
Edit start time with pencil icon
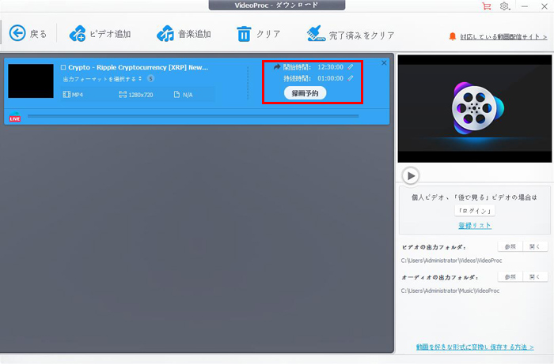pyautogui.click(x=351, y=67)
